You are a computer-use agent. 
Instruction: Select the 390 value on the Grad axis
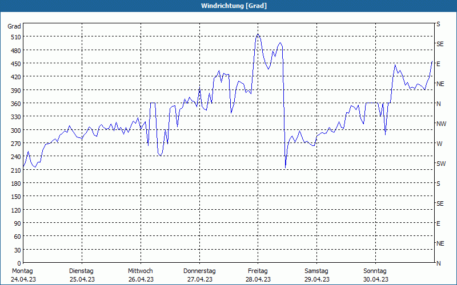(17, 91)
